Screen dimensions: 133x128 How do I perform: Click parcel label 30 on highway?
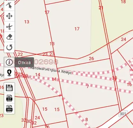coord(114,78)
